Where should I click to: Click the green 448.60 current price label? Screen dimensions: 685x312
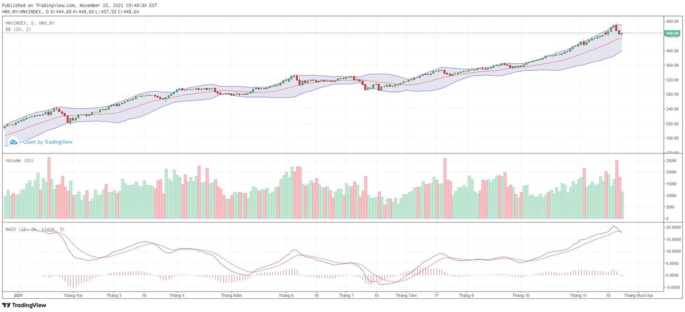point(672,33)
